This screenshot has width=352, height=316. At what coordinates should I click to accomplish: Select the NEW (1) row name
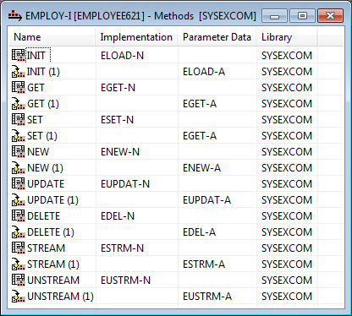[45, 168]
